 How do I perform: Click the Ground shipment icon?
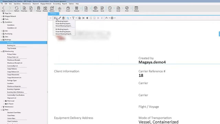(x=76, y=8)
